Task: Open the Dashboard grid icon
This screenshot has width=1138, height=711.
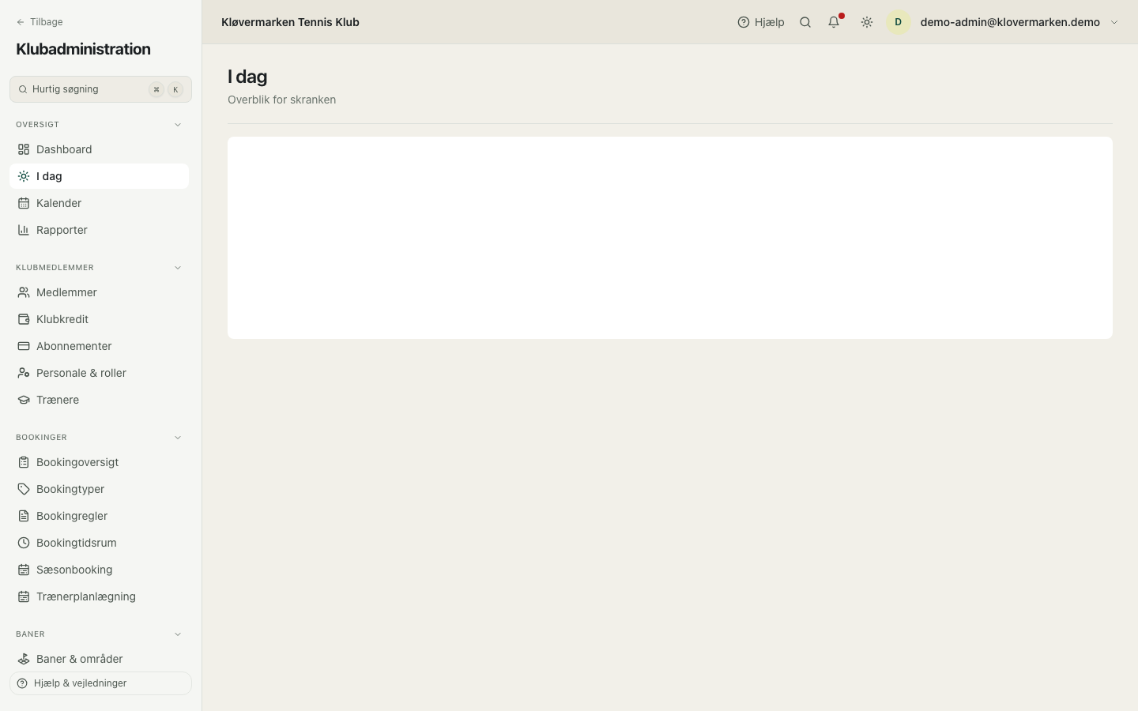Action: point(24,149)
